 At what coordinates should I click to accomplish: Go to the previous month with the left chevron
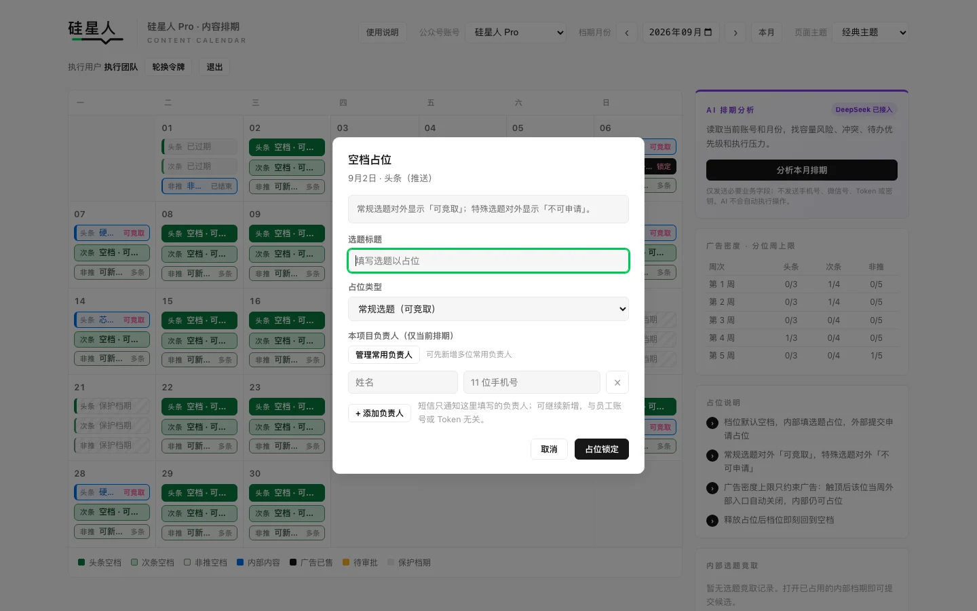pos(627,33)
